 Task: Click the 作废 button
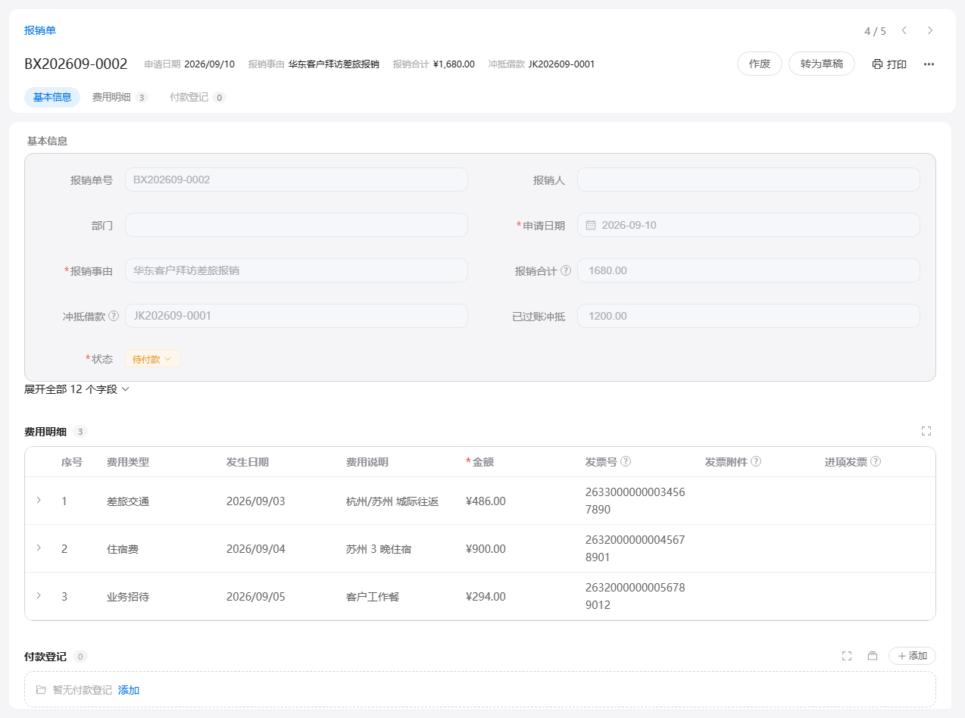pyautogui.click(x=760, y=64)
